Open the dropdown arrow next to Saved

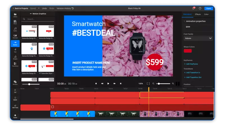point(39,8)
